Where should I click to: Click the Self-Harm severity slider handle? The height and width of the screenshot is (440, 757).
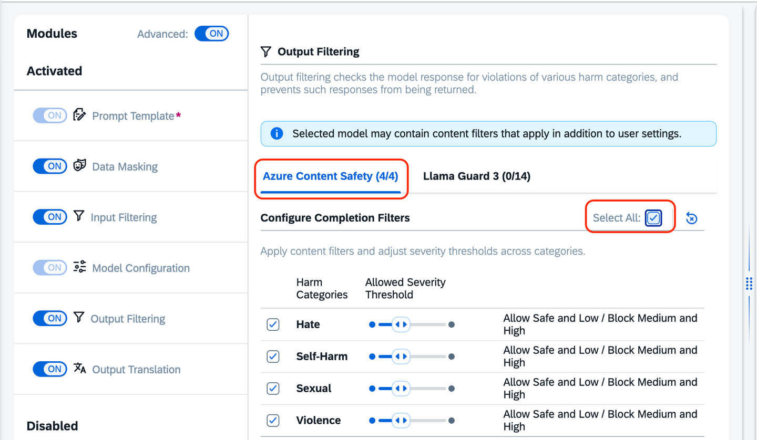(x=401, y=357)
